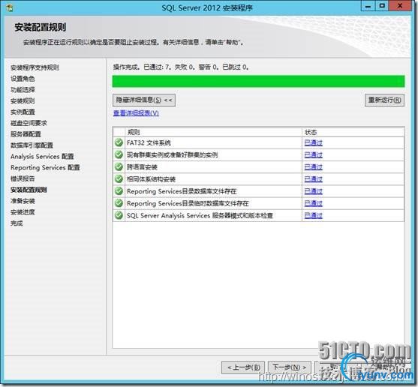Minimize the SQL Server 2012 setup window
This screenshot has width=418, height=387.
368,6
